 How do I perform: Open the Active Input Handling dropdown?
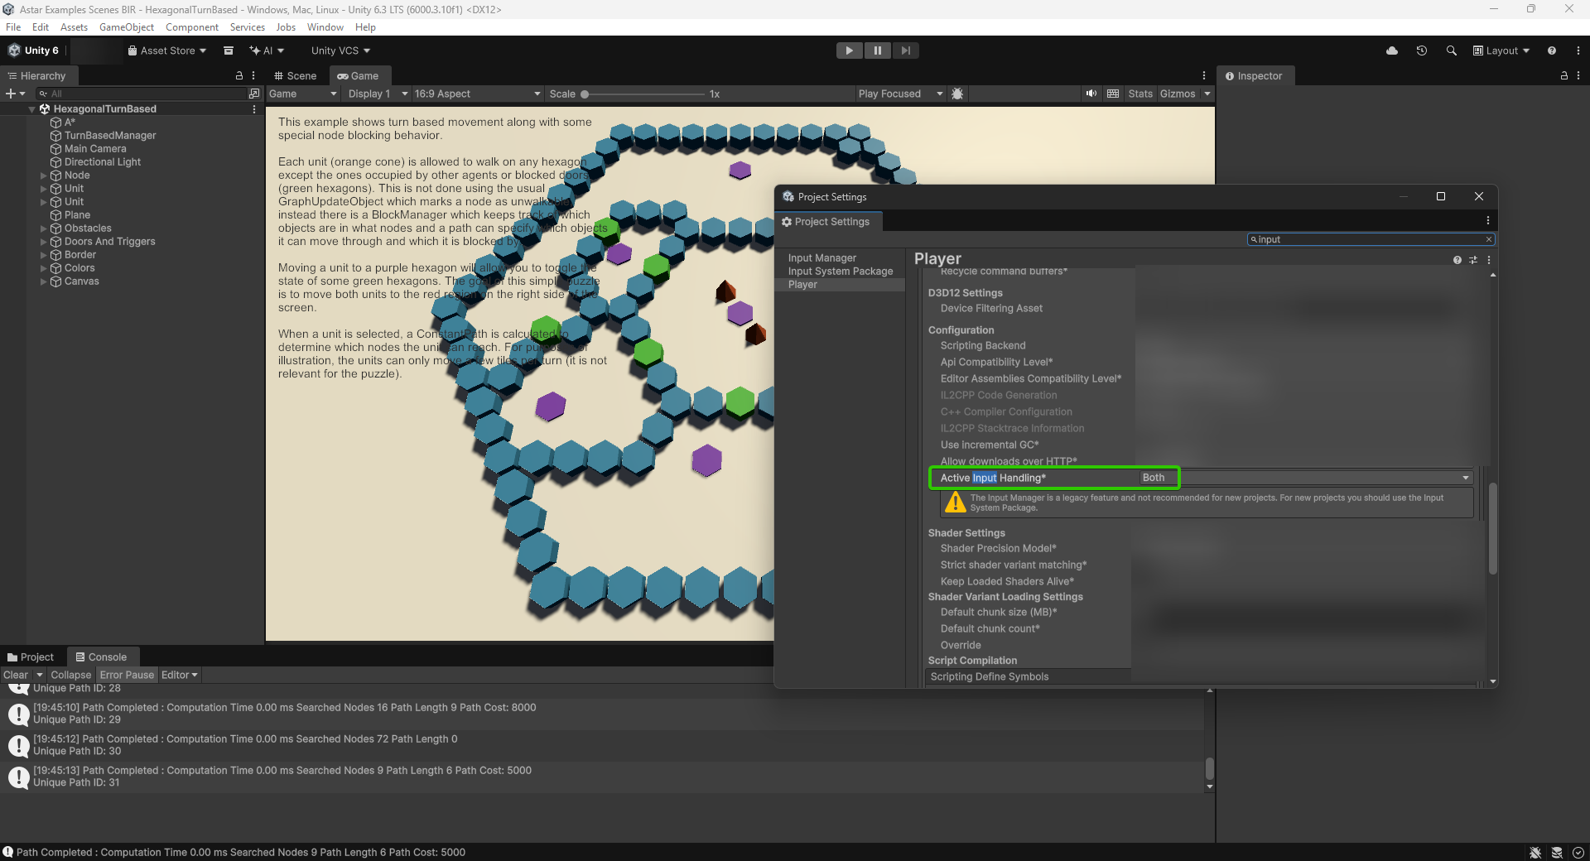(1304, 478)
